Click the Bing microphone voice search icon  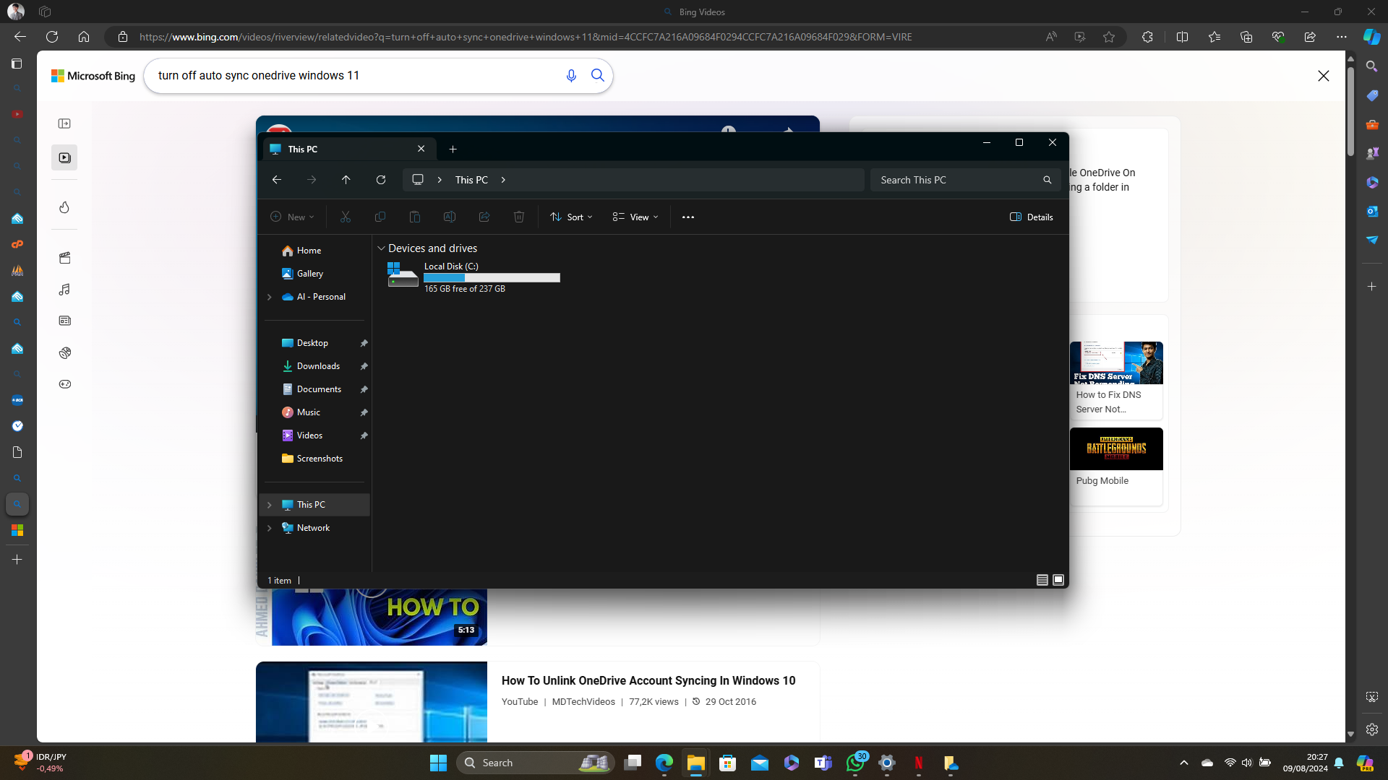pyautogui.click(x=571, y=76)
